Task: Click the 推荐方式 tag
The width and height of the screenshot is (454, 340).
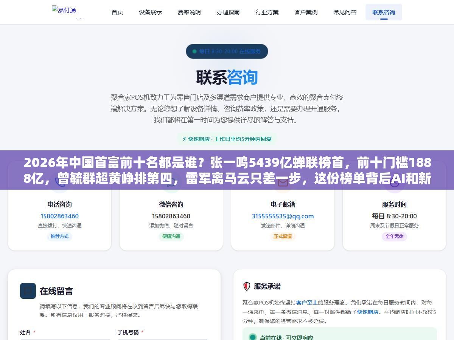Action: click(60, 236)
